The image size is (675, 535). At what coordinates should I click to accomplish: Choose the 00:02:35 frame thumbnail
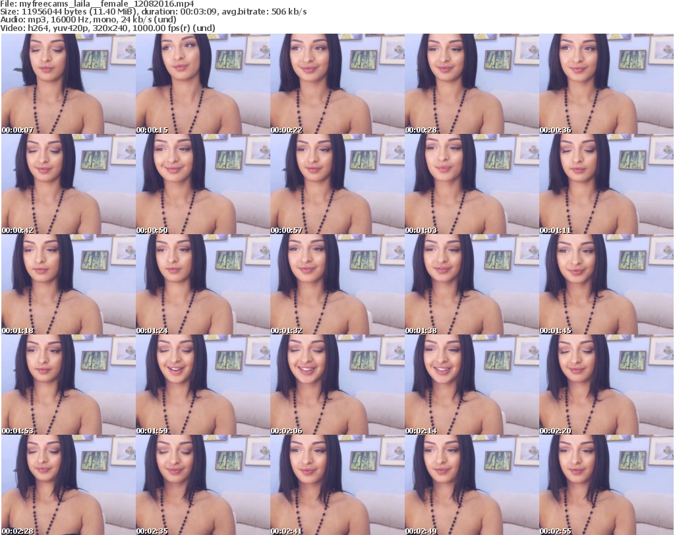pyautogui.click(x=203, y=485)
